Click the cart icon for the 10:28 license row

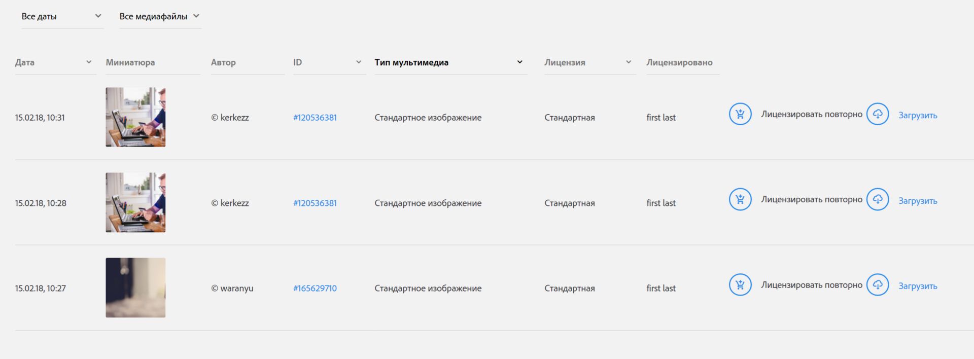[x=740, y=199]
